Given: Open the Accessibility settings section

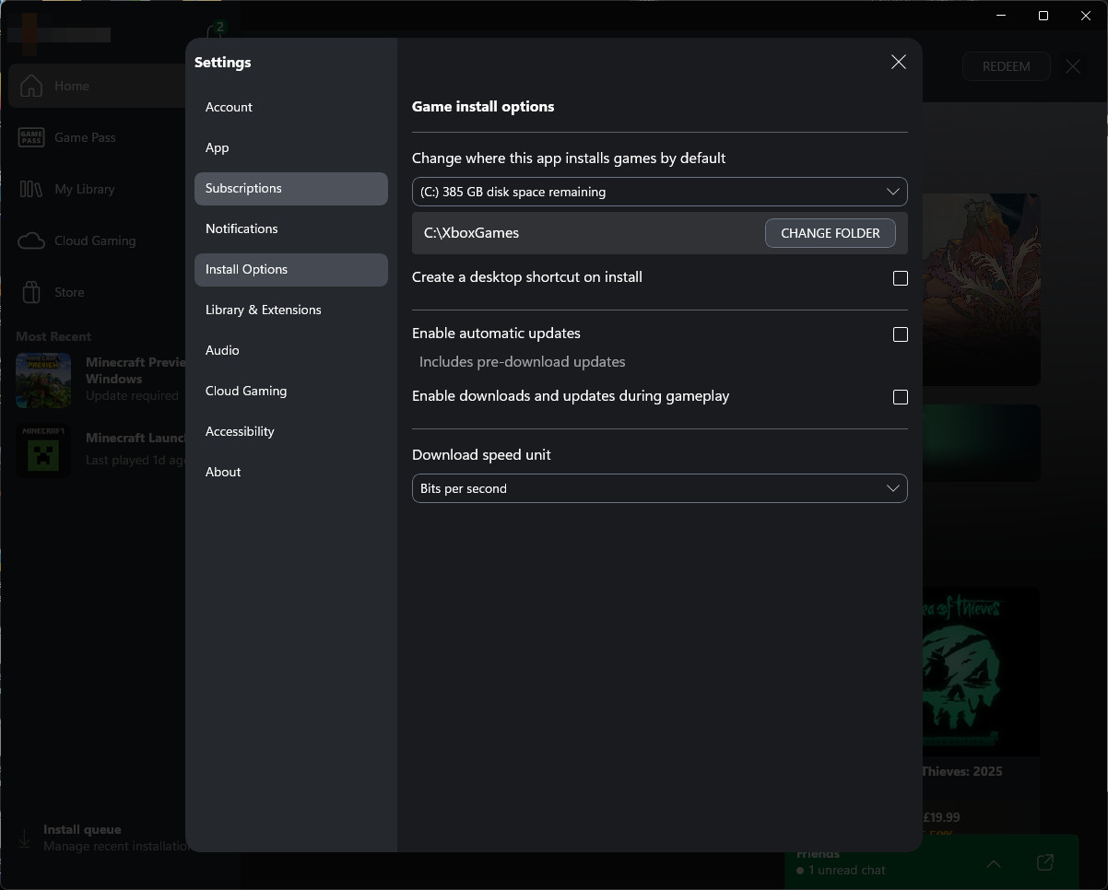Looking at the screenshot, I should click(240, 431).
